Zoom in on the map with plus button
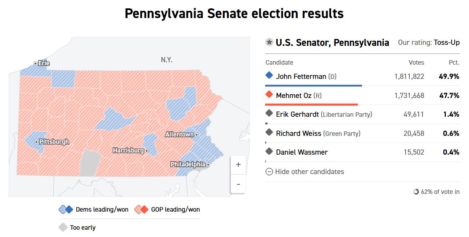Screen dimensions: 469x237 click(x=238, y=165)
